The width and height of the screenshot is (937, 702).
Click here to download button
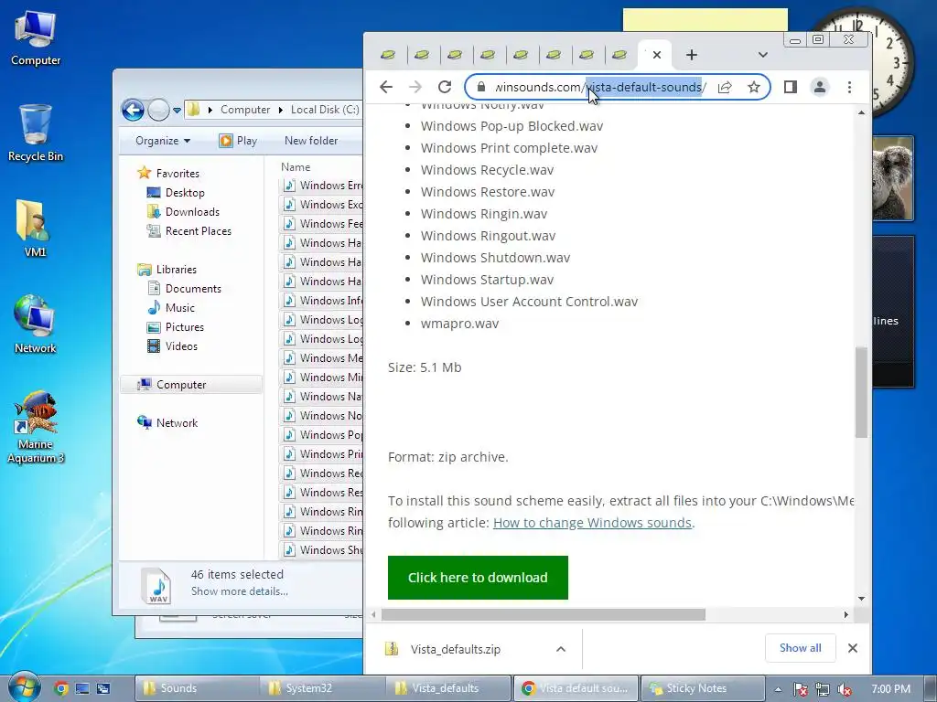[478, 578]
